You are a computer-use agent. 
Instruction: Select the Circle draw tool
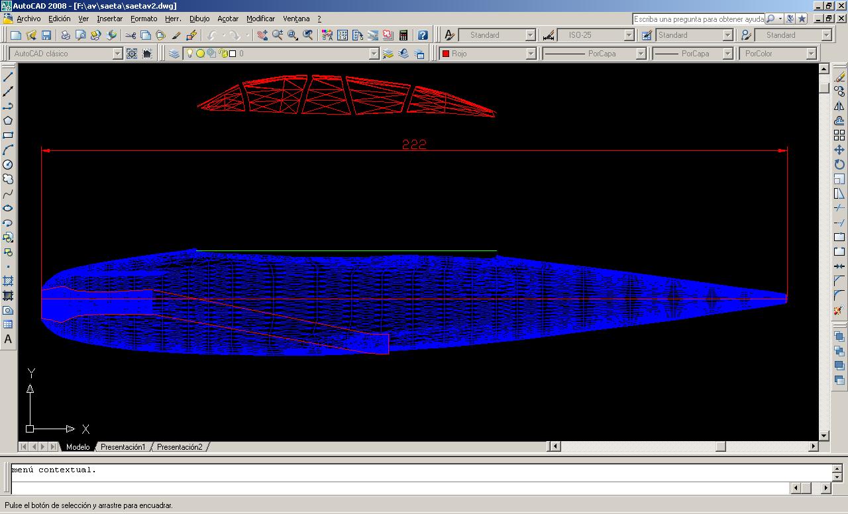click(8, 164)
